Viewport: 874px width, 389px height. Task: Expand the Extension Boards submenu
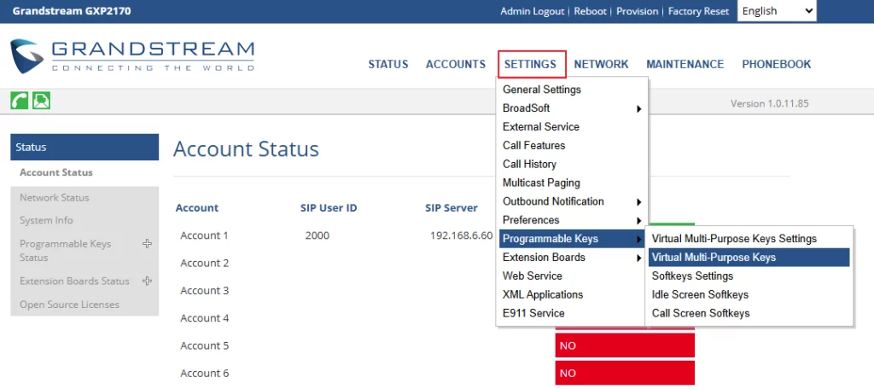click(x=573, y=258)
